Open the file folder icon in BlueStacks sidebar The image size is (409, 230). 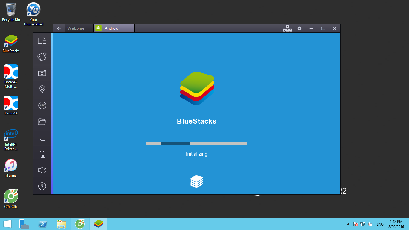click(x=42, y=122)
